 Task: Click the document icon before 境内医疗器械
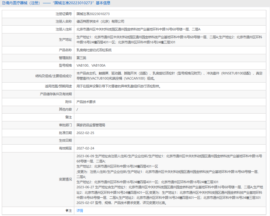pyautogui.click(x=4, y=3)
